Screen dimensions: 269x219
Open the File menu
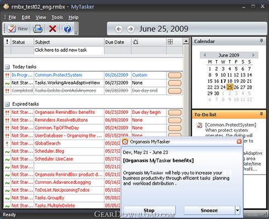12,18
